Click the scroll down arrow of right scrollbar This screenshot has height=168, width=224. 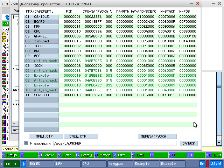(x=219, y=143)
